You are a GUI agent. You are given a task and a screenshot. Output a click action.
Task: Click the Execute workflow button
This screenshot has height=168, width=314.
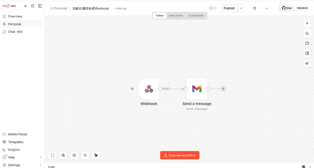179,155
